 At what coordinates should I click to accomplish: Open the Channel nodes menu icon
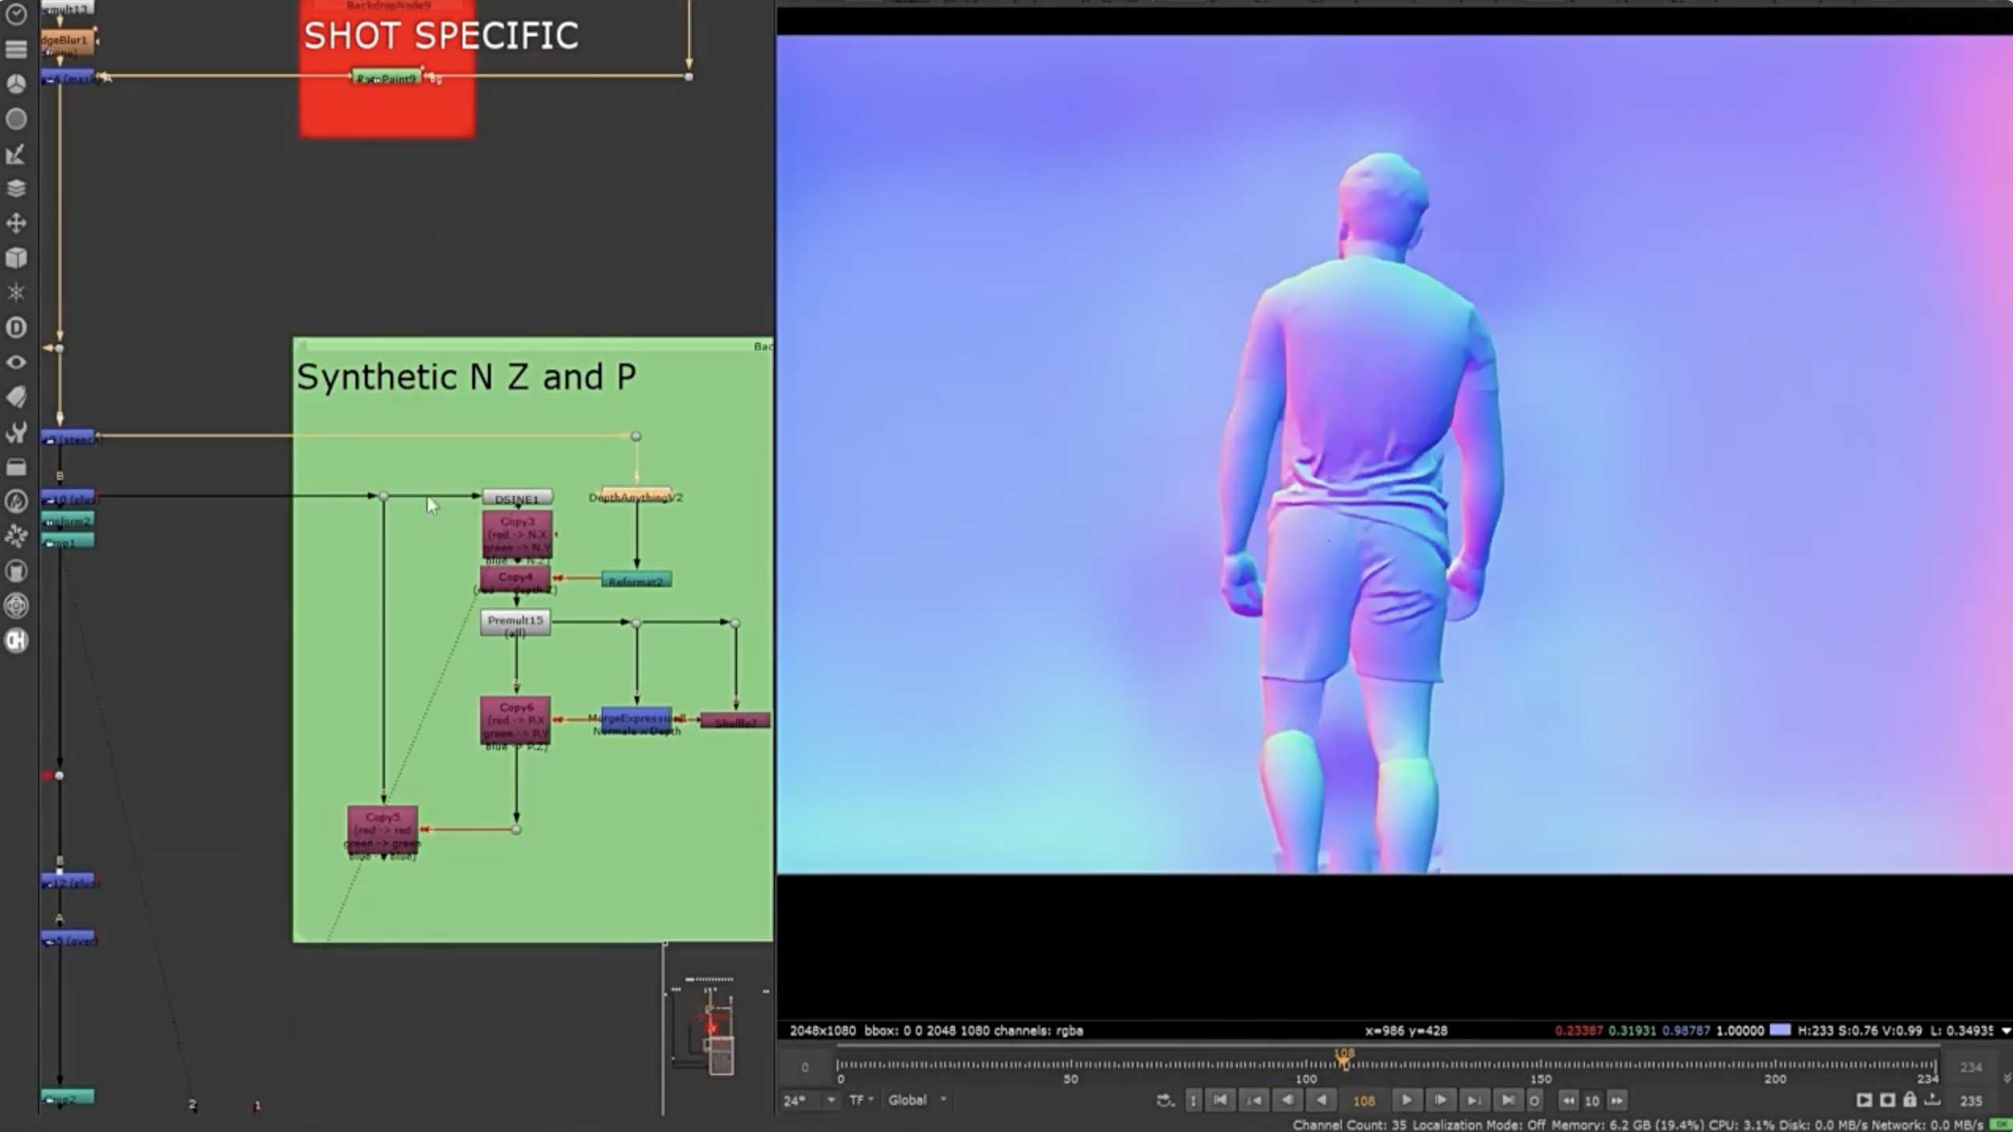pos(16,49)
